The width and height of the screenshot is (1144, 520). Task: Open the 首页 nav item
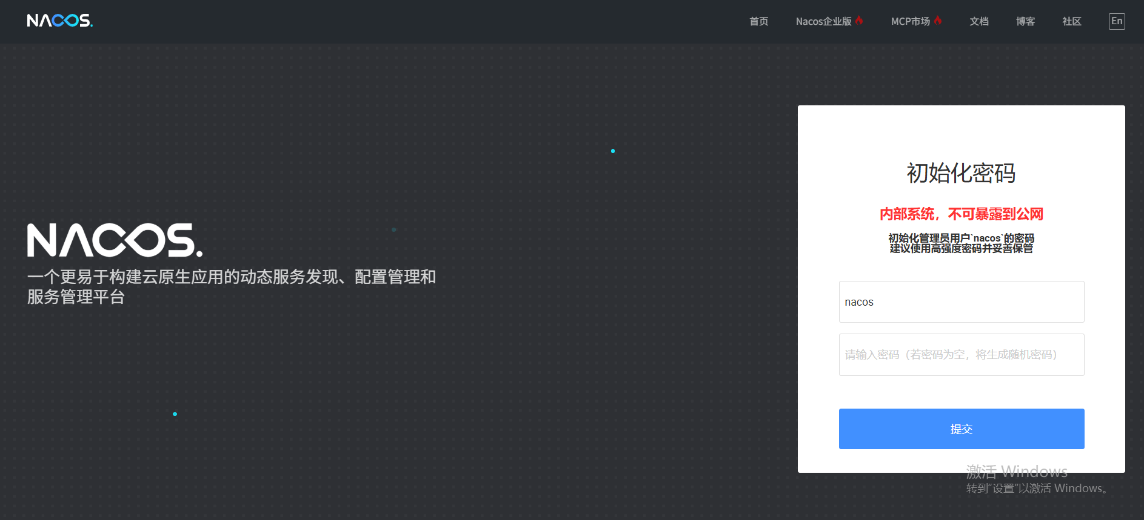pos(758,21)
